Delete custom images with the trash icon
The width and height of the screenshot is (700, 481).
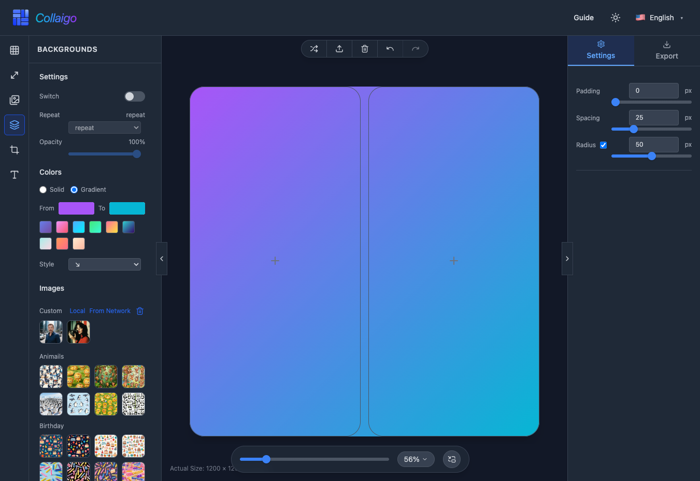click(x=140, y=311)
